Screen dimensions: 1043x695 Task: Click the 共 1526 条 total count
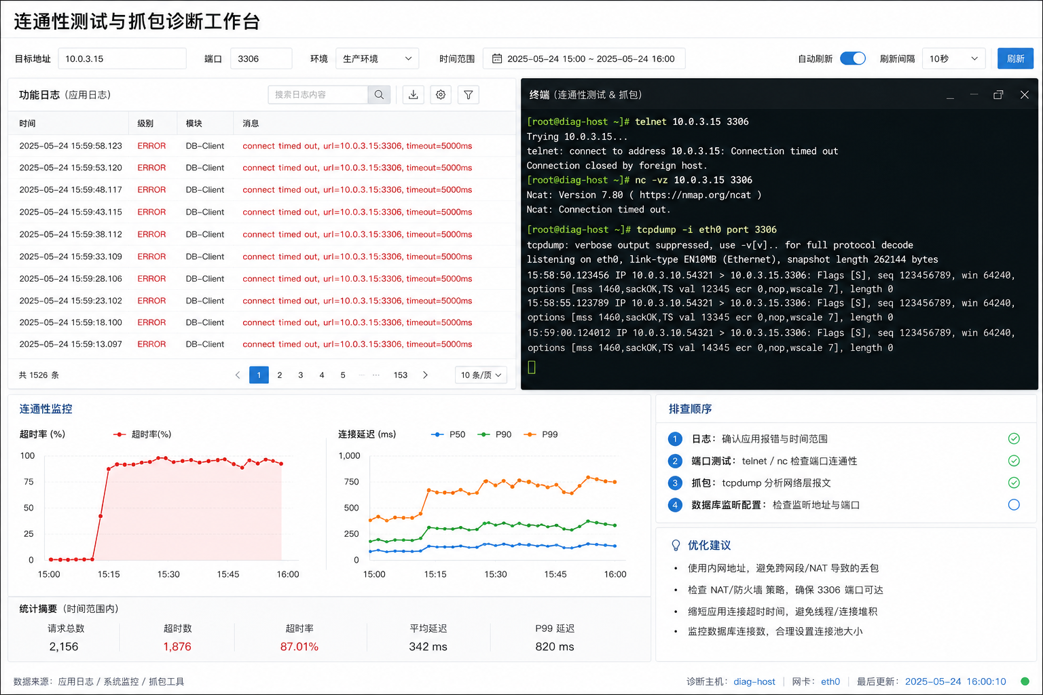click(x=39, y=375)
